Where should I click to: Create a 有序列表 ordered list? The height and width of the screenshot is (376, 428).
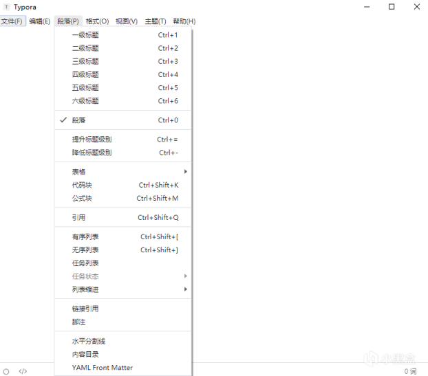[x=123, y=236]
